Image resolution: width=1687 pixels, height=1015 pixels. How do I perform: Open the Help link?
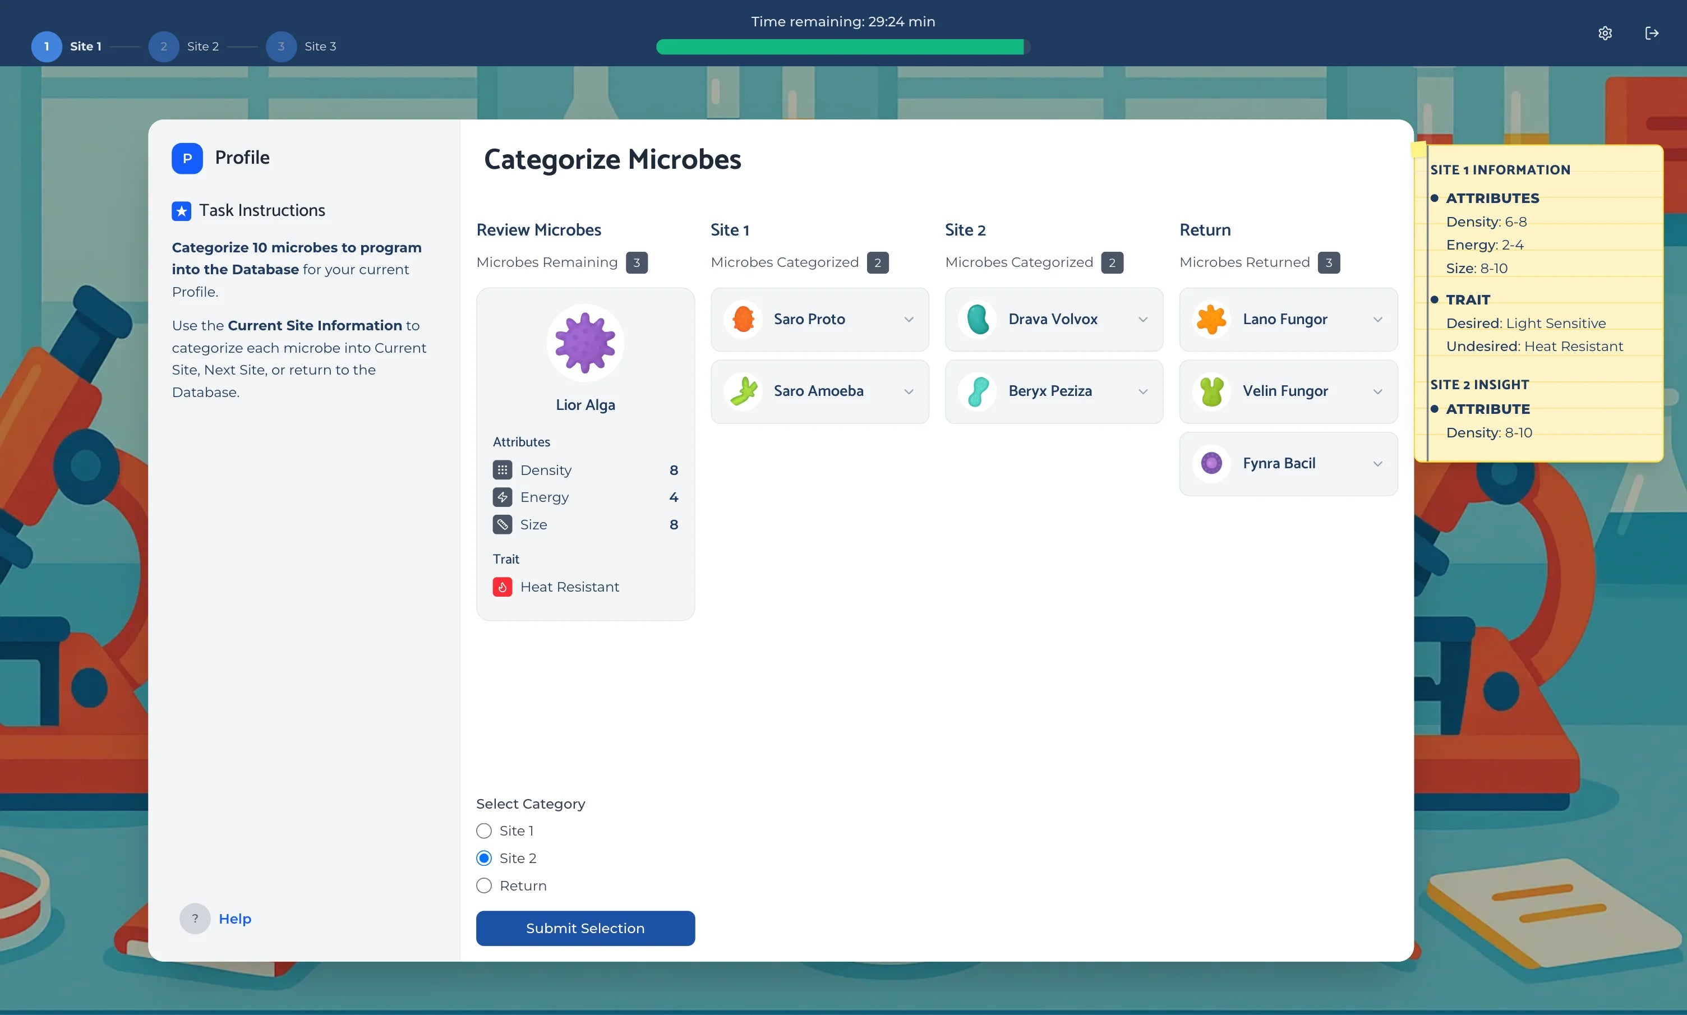pyautogui.click(x=234, y=919)
